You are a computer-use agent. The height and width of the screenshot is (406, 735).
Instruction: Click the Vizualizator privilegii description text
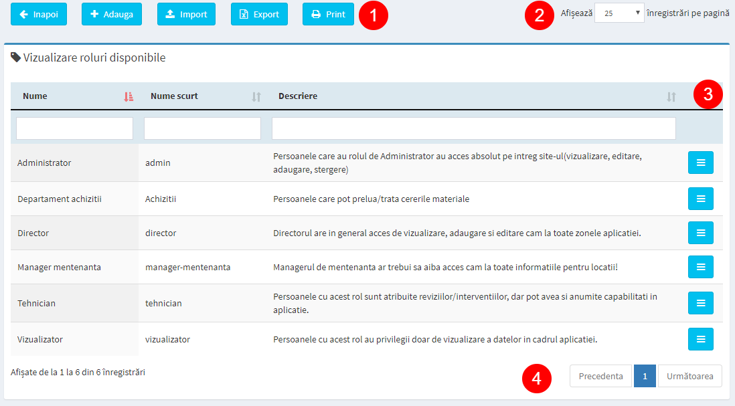pyautogui.click(x=435, y=339)
